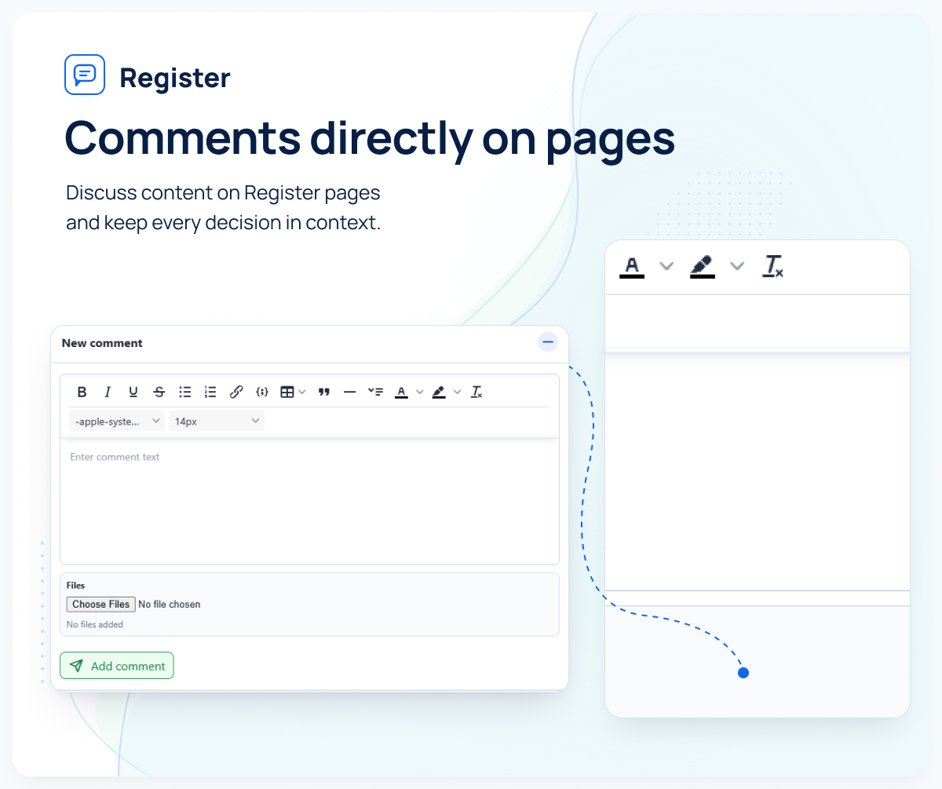Toggle strikethrough formatting in comment editor
The image size is (942, 789).
tap(159, 392)
